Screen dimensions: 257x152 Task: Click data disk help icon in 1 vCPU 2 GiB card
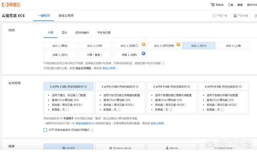click(119, 110)
